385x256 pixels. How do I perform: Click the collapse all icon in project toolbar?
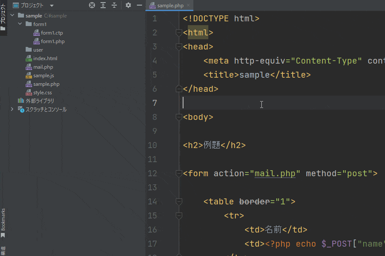(114, 6)
